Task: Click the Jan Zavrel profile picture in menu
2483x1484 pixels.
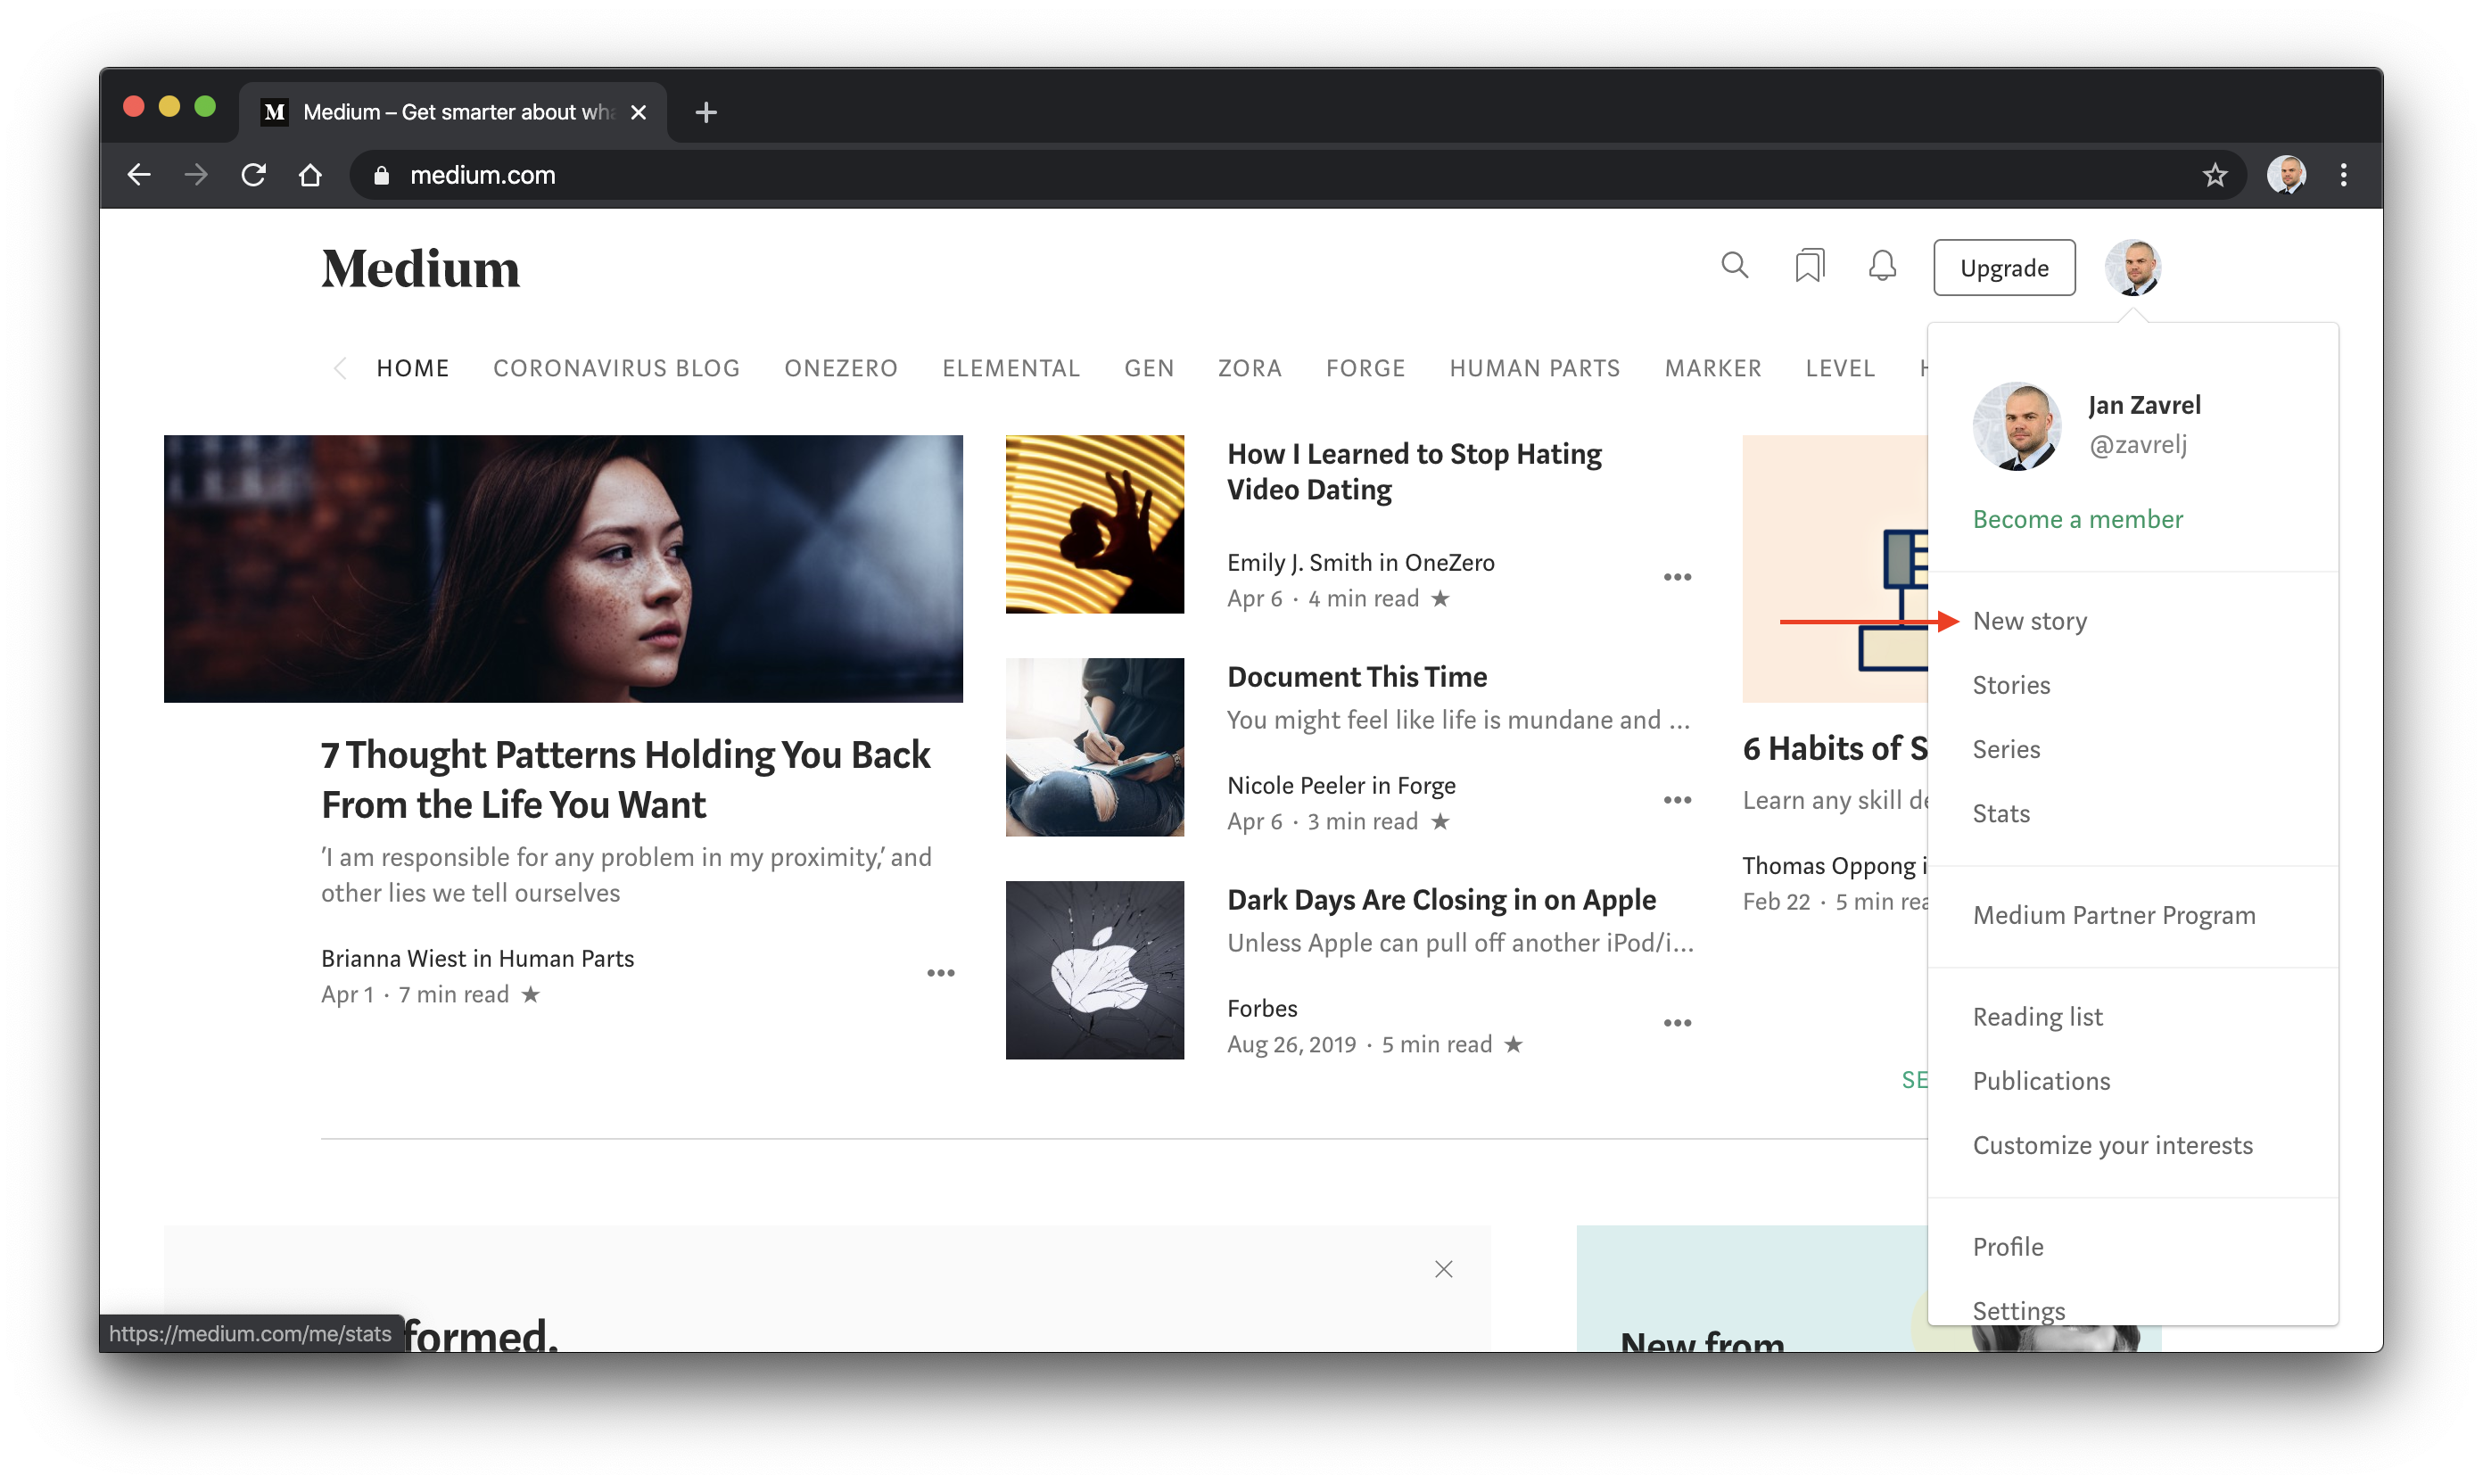Action: pos(2016,425)
